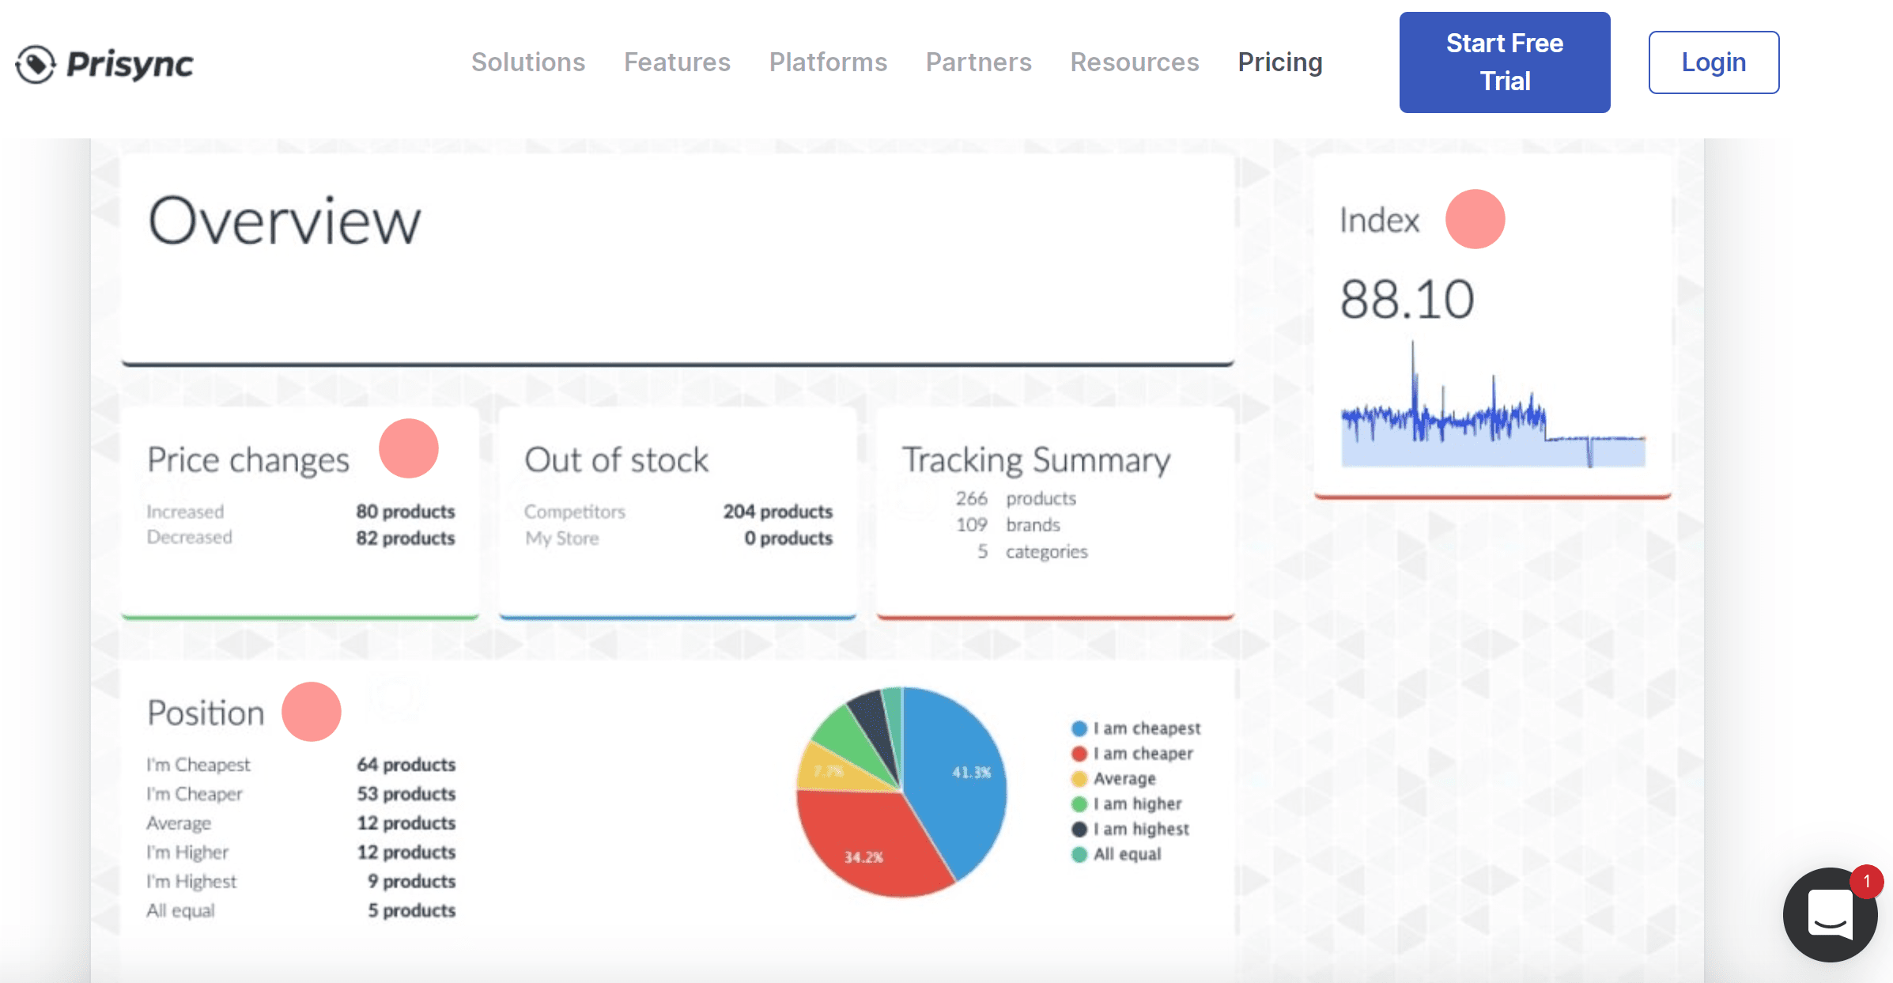Screen dimensions: 1893x983
Task: Click the red 34.2% pie slice
Action: 866,846
